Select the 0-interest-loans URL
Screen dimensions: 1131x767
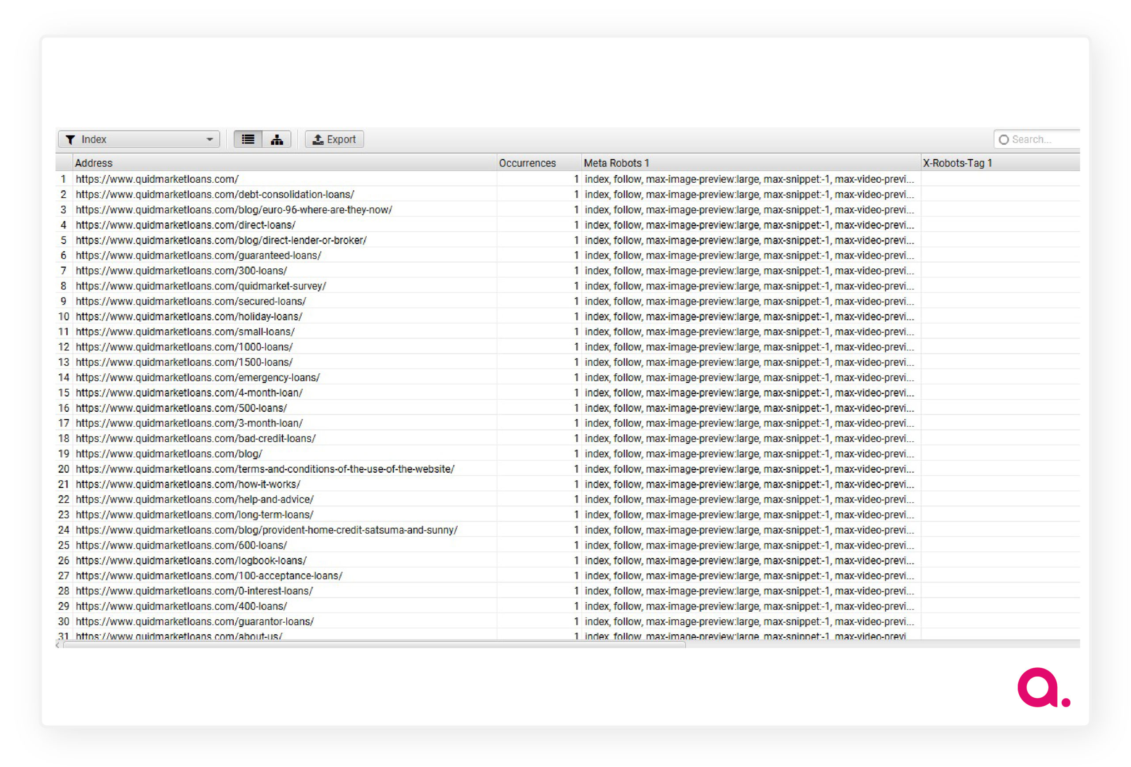(x=195, y=591)
